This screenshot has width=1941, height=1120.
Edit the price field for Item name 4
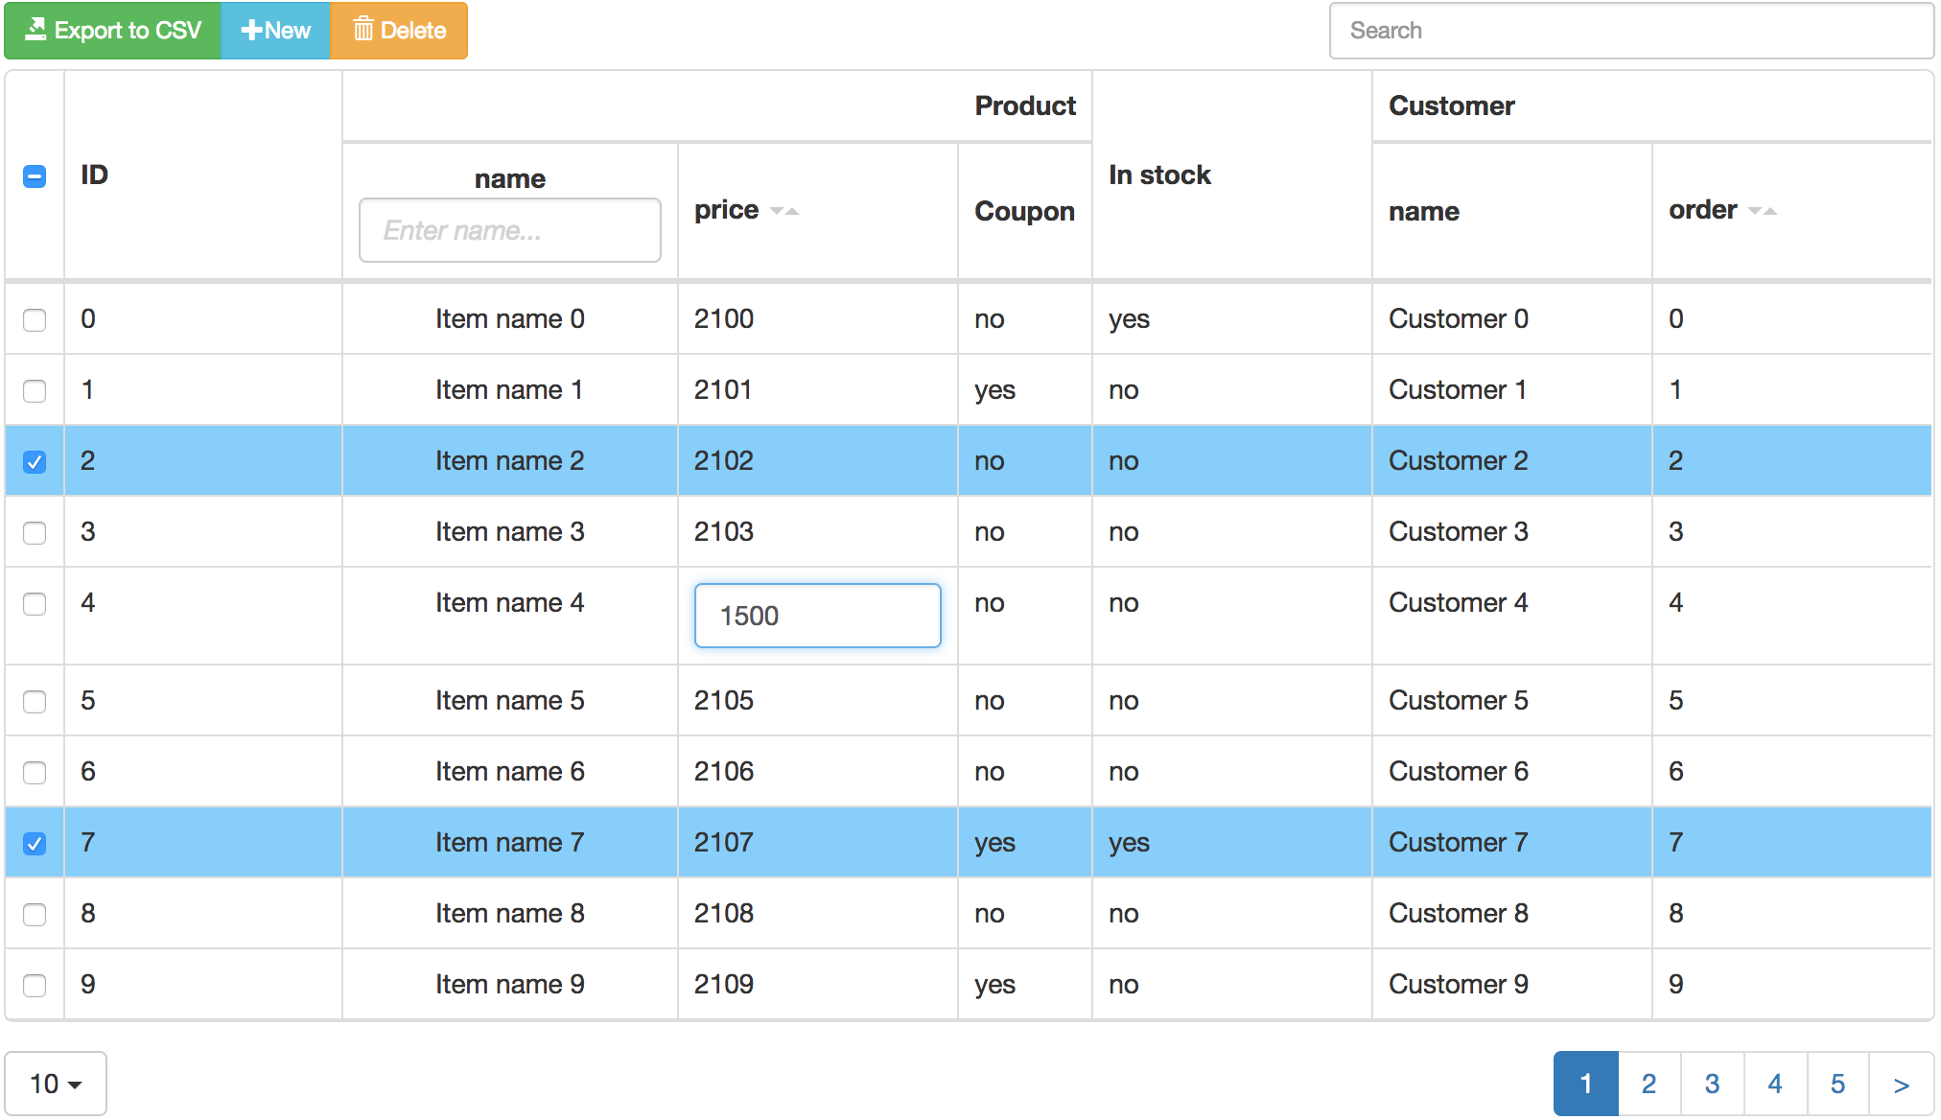[816, 615]
